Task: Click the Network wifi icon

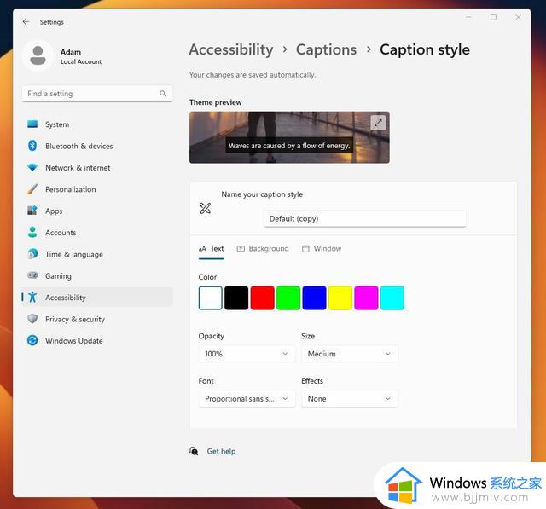Action: (x=32, y=167)
